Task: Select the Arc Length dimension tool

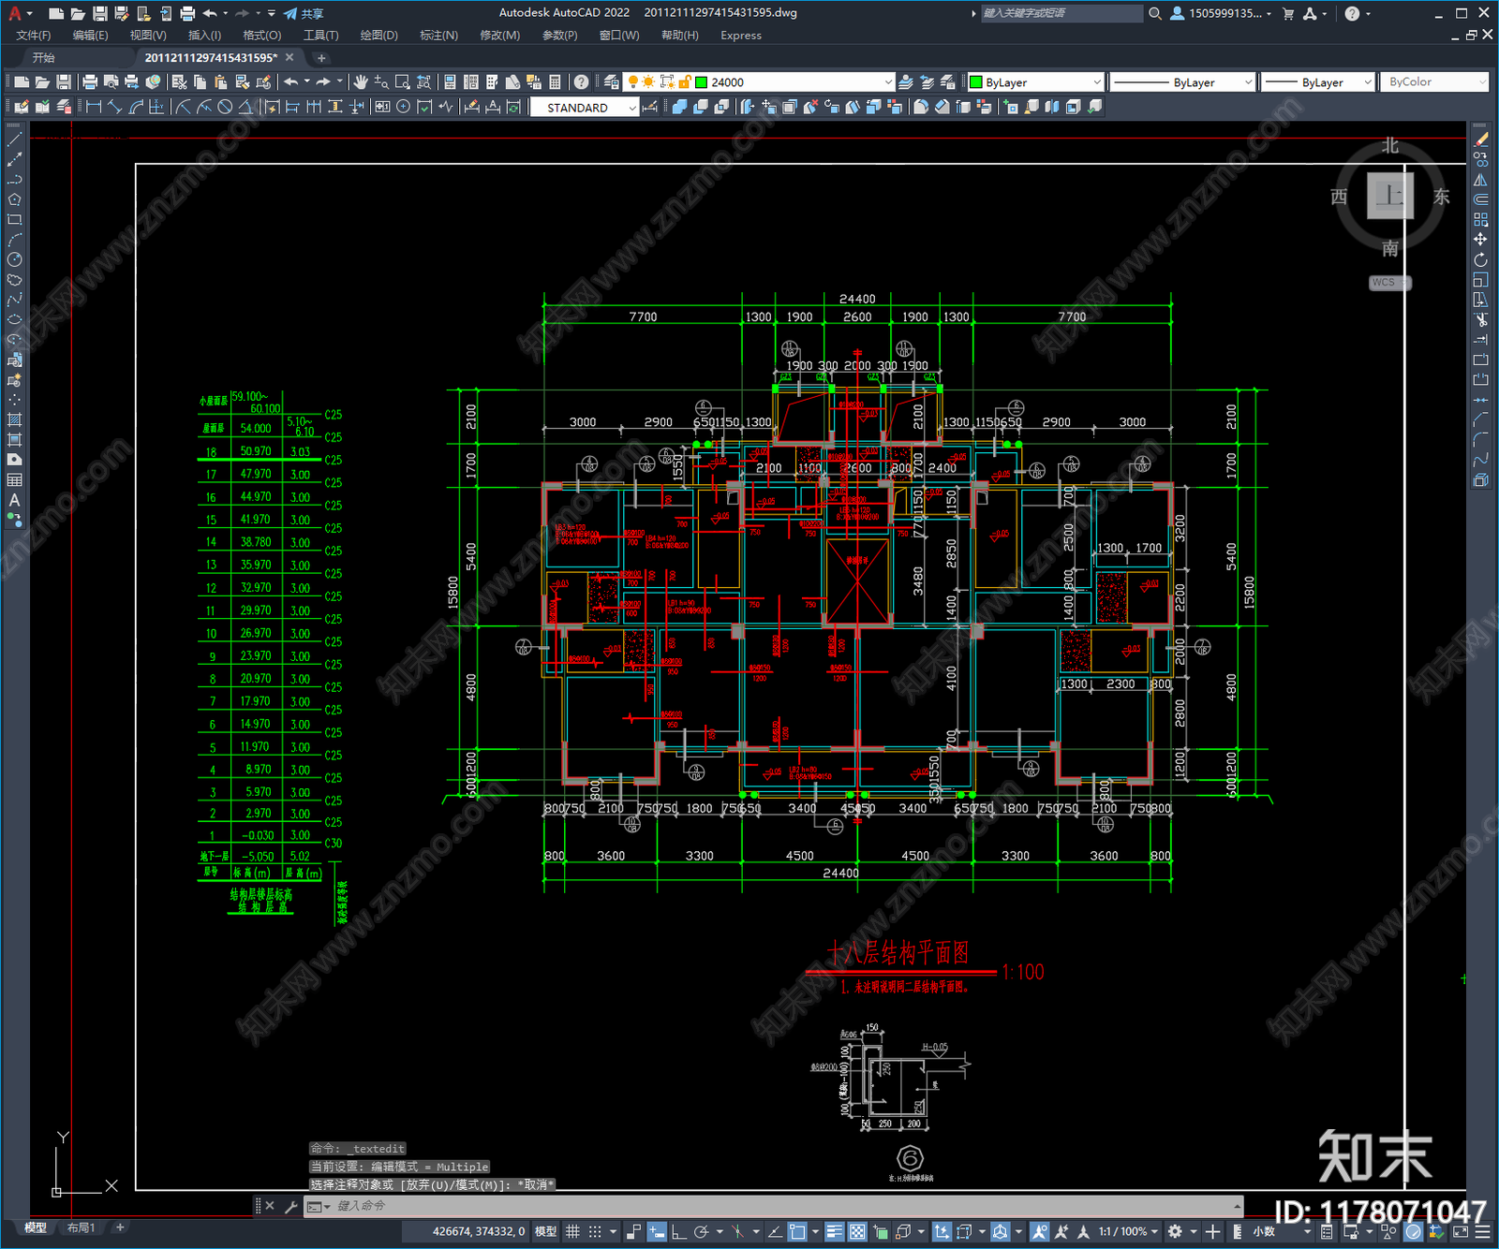Action: pos(136,107)
